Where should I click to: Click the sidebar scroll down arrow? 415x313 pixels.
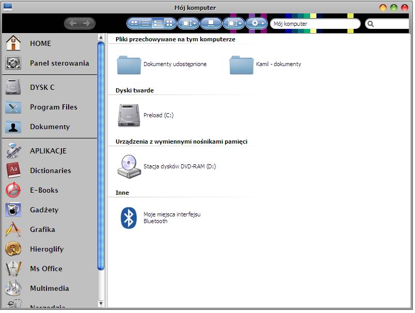tap(101, 304)
